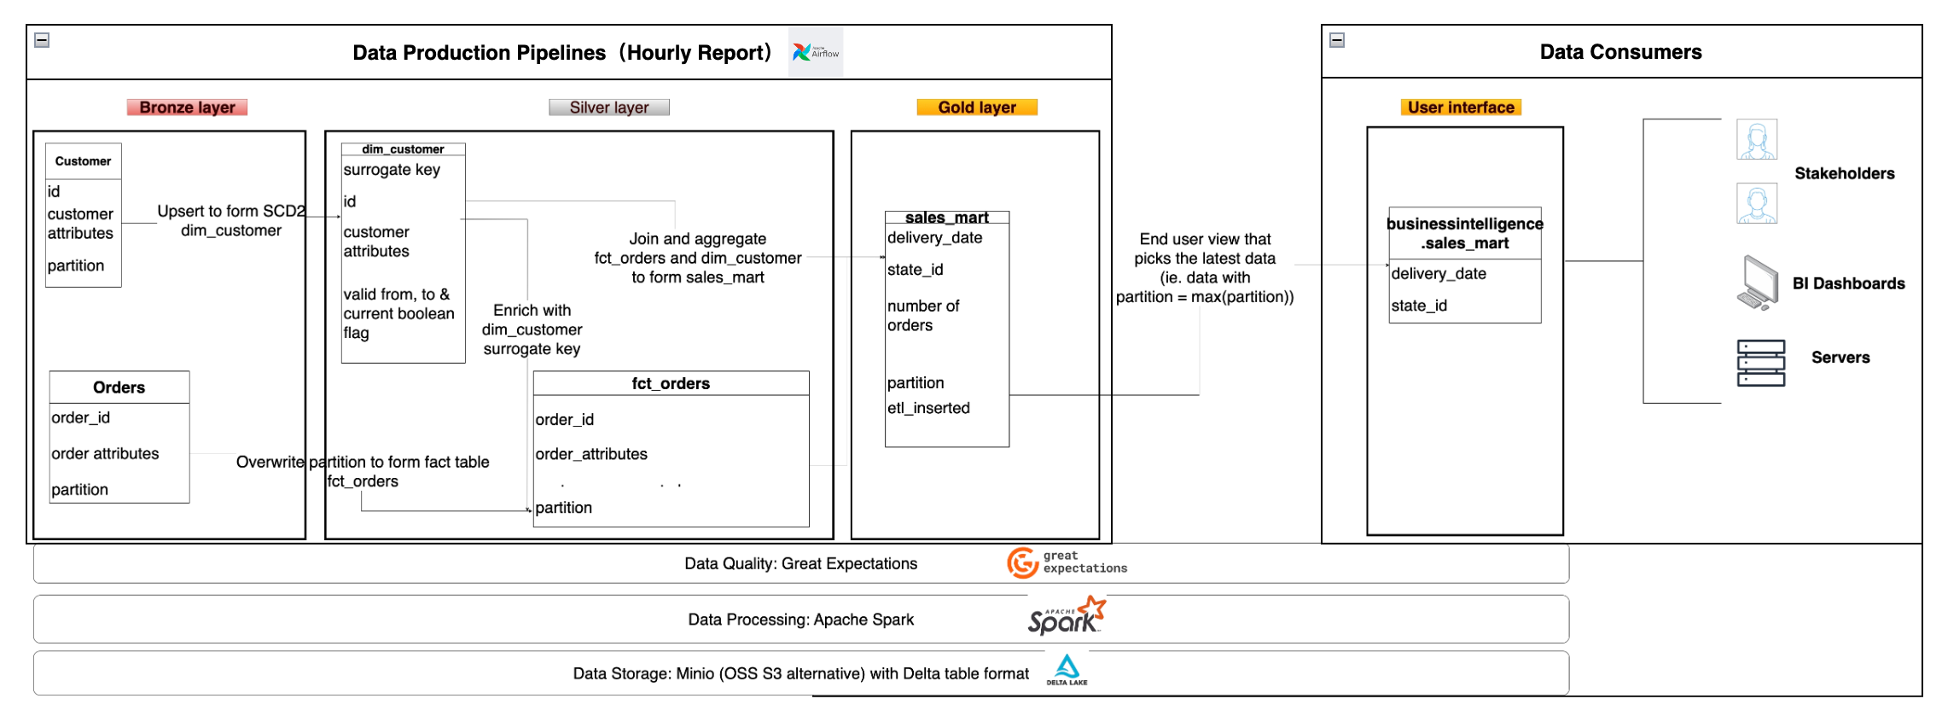Click the Orders table header
The height and width of the screenshot is (722, 1942).
(x=119, y=387)
